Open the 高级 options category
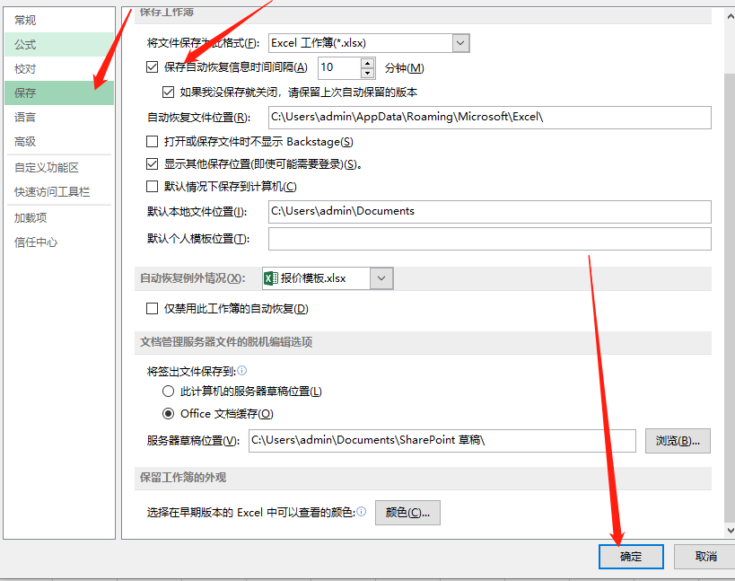This screenshot has width=735, height=581. tap(25, 142)
